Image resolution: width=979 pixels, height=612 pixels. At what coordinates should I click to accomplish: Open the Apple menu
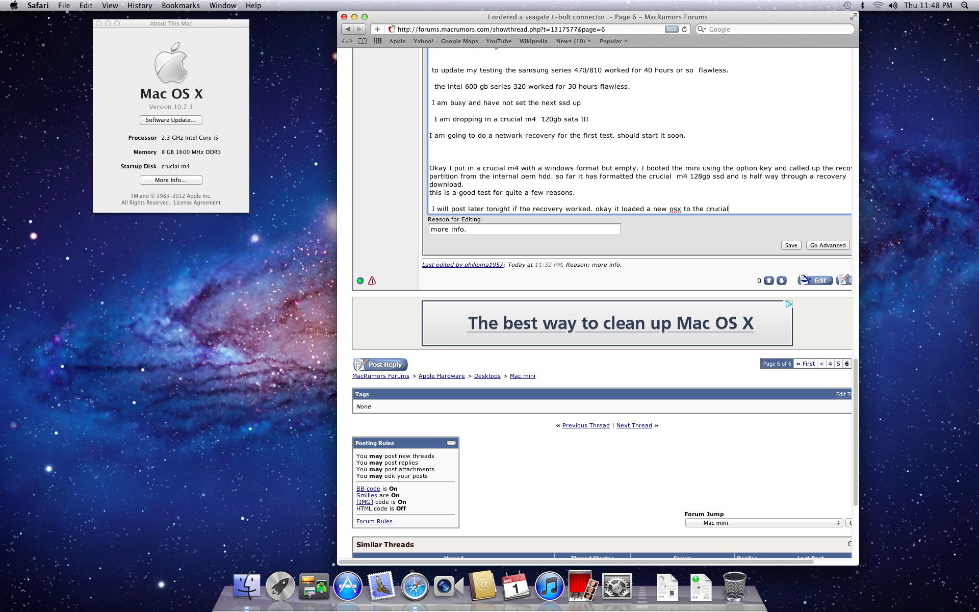pyautogui.click(x=14, y=6)
